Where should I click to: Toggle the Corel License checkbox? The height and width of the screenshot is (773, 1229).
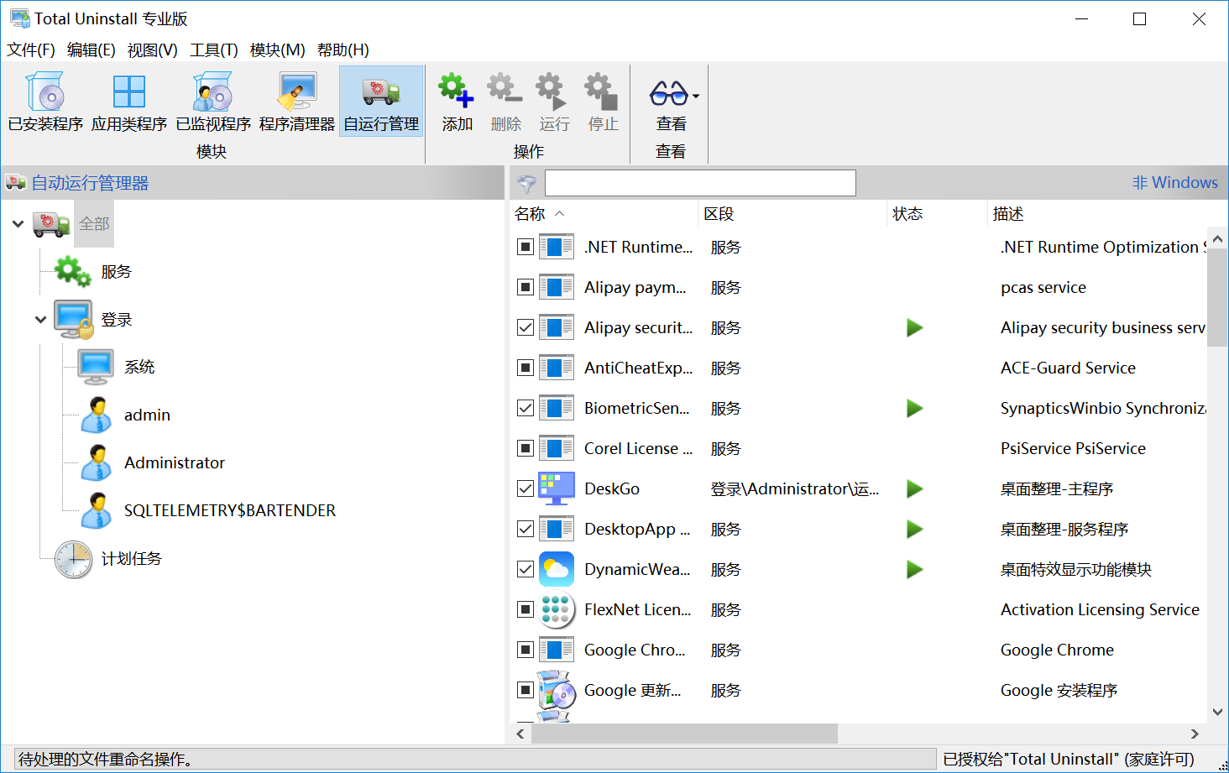pyautogui.click(x=526, y=448)
